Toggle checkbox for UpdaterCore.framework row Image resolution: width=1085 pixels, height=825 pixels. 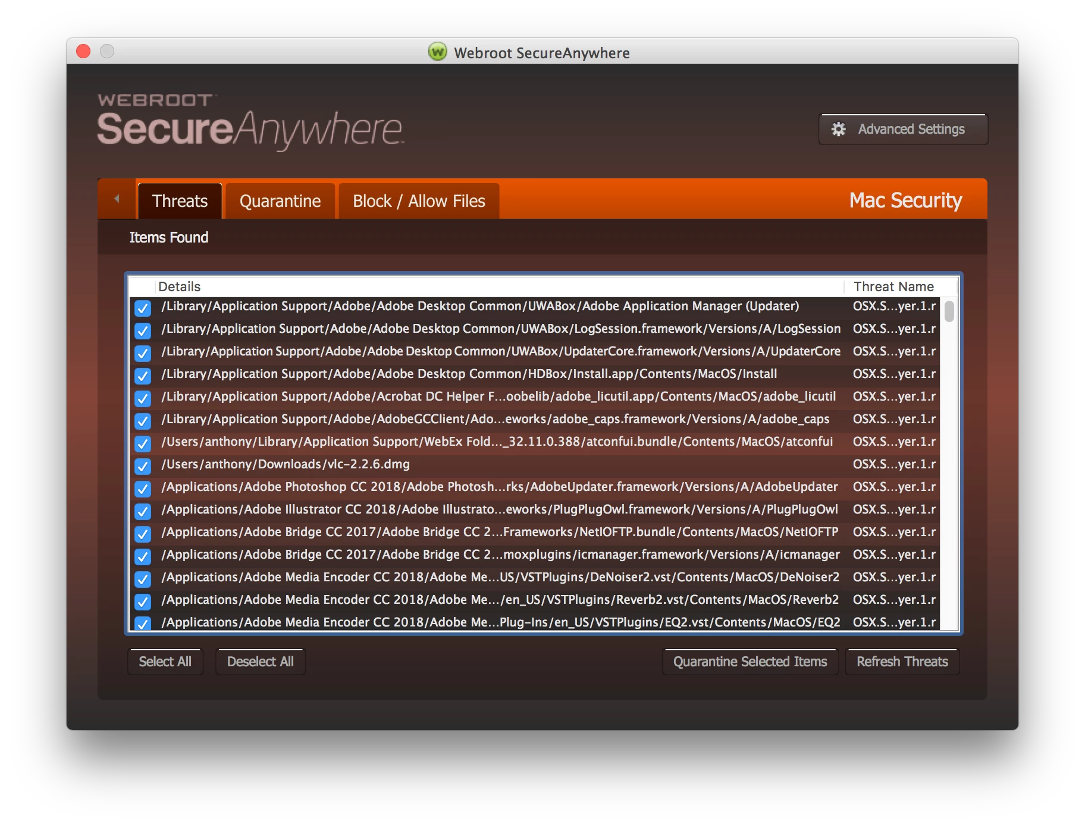point(143,353)
